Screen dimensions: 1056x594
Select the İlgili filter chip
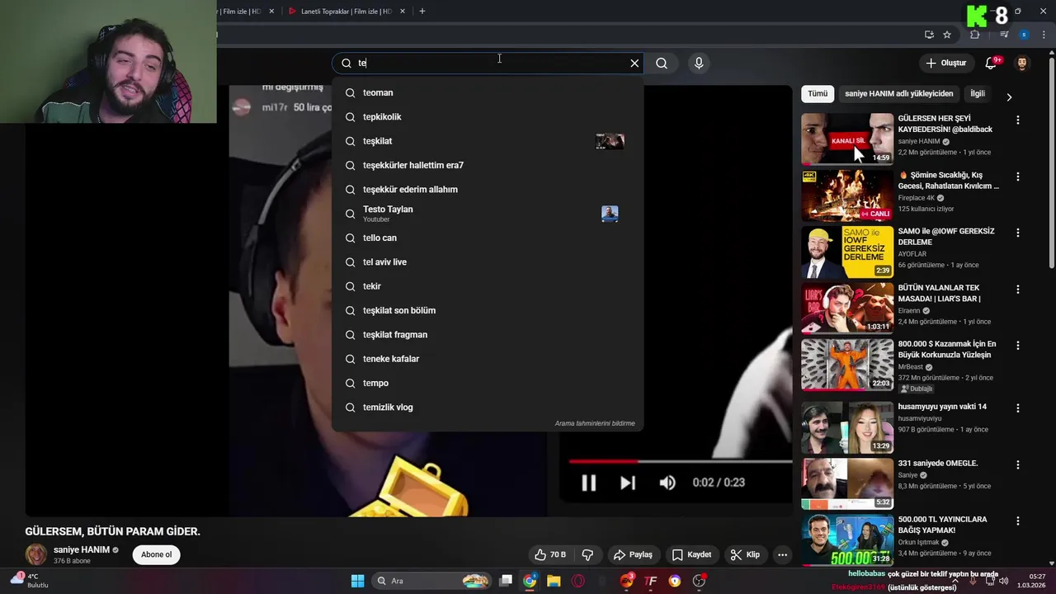(978, 94)
